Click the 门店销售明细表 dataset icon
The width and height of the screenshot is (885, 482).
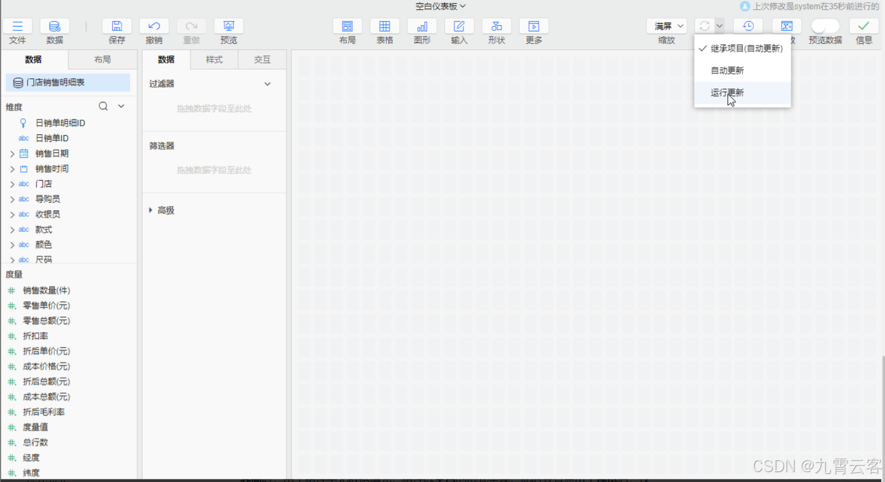pos(18,83)
